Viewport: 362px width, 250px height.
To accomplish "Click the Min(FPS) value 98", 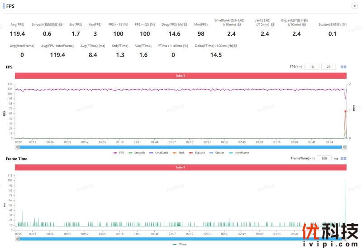I will [x=201, y=34].
